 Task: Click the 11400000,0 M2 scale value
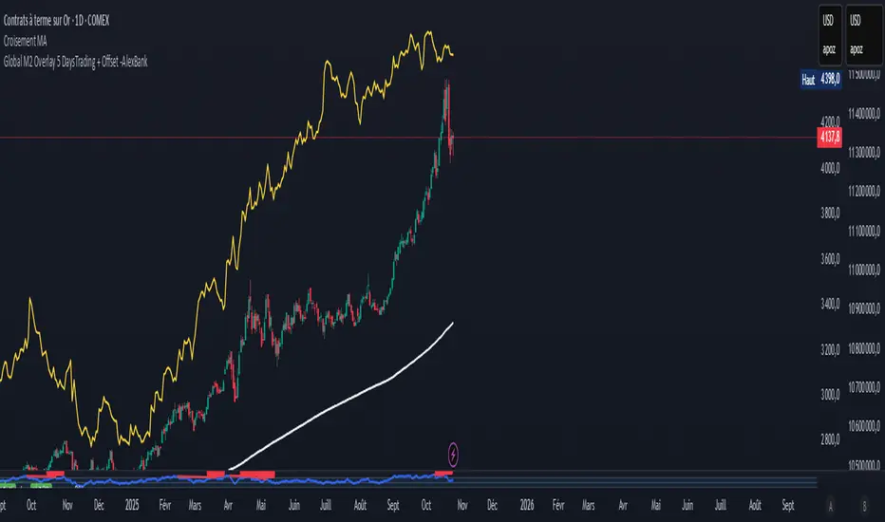864,114
